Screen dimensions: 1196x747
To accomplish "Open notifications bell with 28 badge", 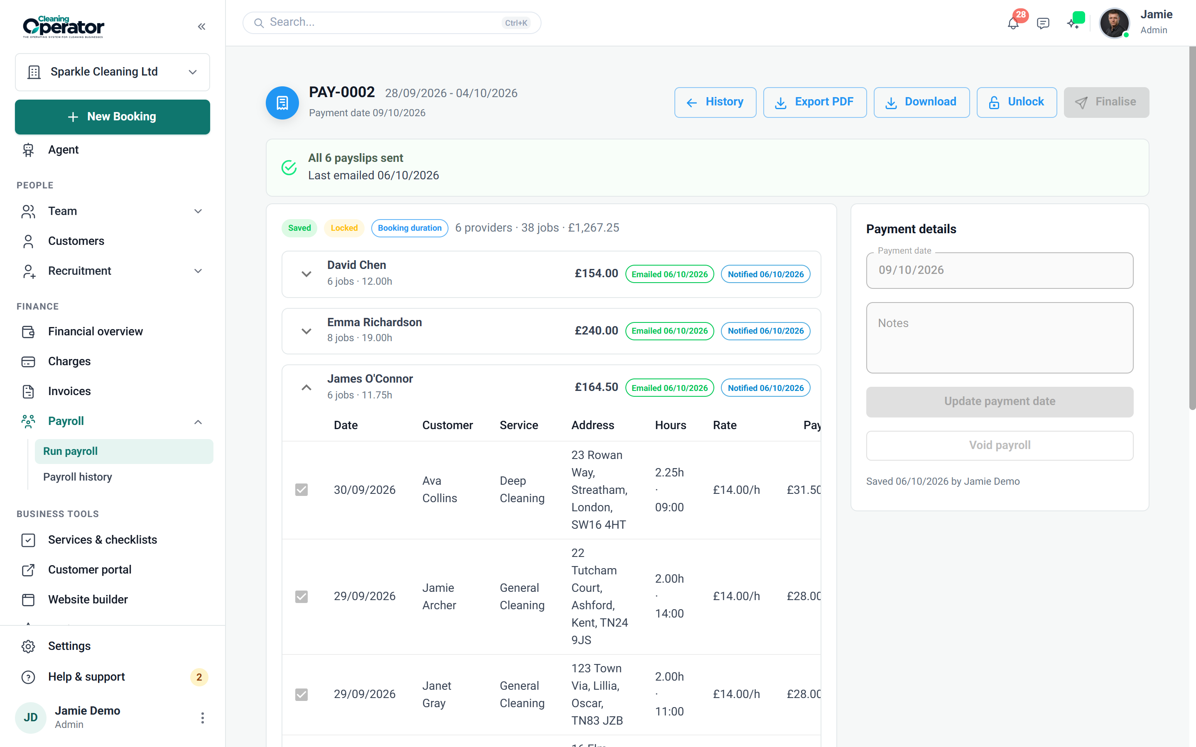I will pyautogui.click(x=1013, y=23).
